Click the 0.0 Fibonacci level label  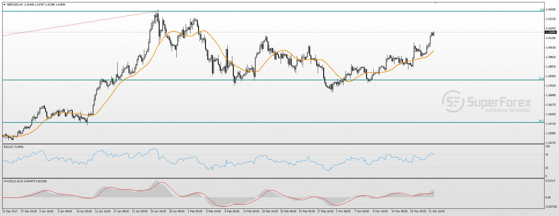542,10
